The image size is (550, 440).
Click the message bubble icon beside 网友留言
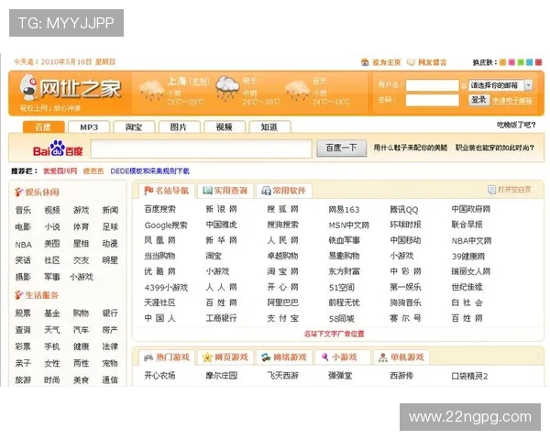point(411,62)
